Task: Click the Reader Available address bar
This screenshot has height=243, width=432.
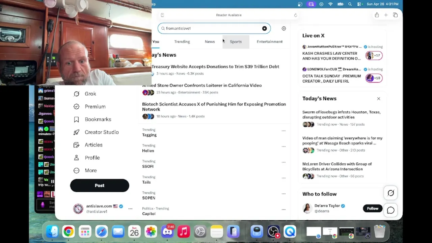Action: pyautogui.click(x=229, y=15)
